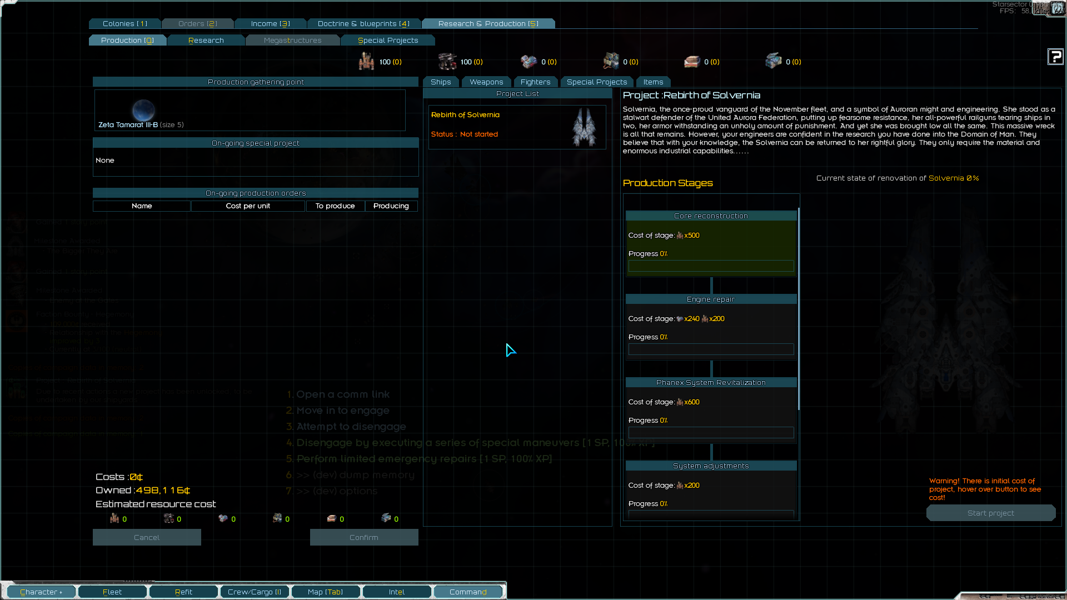1067x600 pixels.
Task: Open the Special Projects sub-tab
Action: [x=388, y=40]
